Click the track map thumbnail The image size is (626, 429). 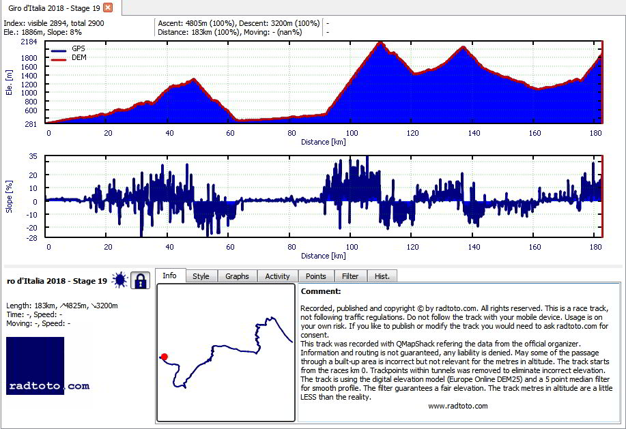226,353
